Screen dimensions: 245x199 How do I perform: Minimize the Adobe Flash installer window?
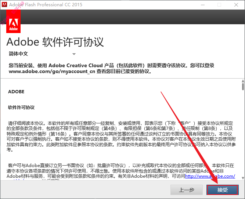tap(203, 5)
